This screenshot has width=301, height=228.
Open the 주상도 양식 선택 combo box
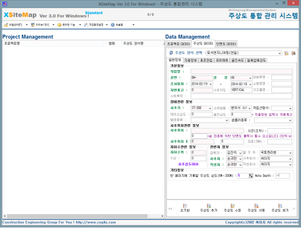click(244, 53)
